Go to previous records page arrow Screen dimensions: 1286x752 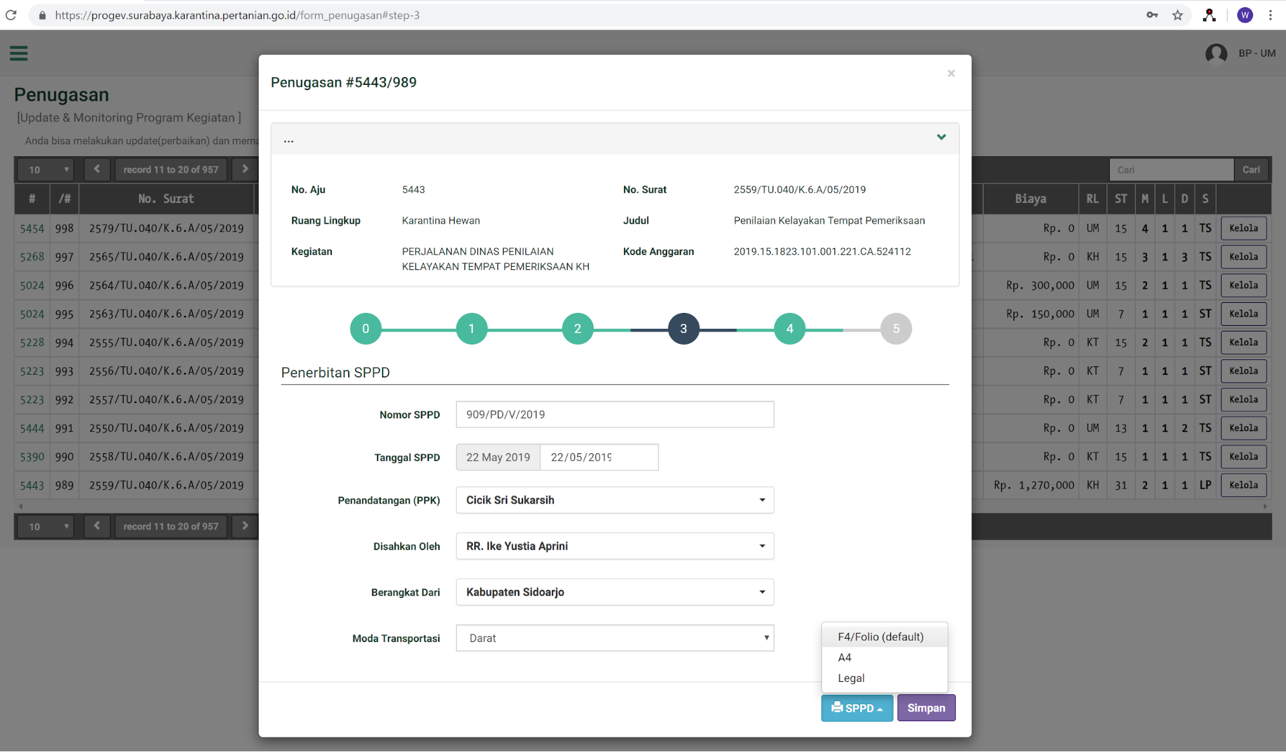97,169
